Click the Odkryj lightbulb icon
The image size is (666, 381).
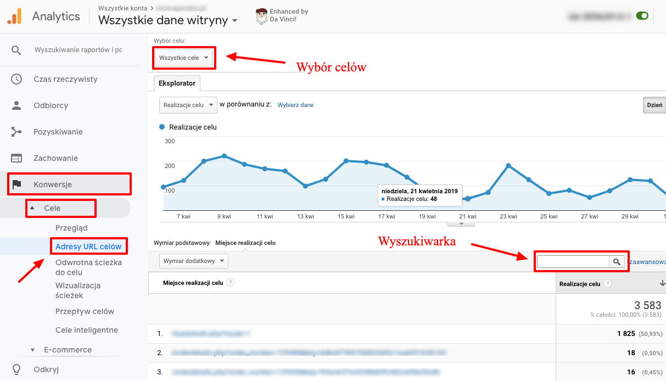pyautogui.click(x=16, y=369)
